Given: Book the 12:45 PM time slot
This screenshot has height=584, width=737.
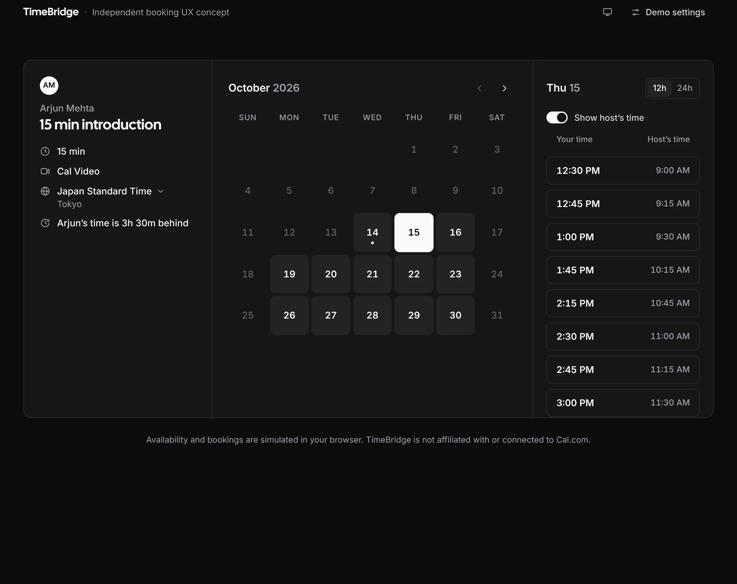Looking at the screenshot, I should click(x=623, y=204).
